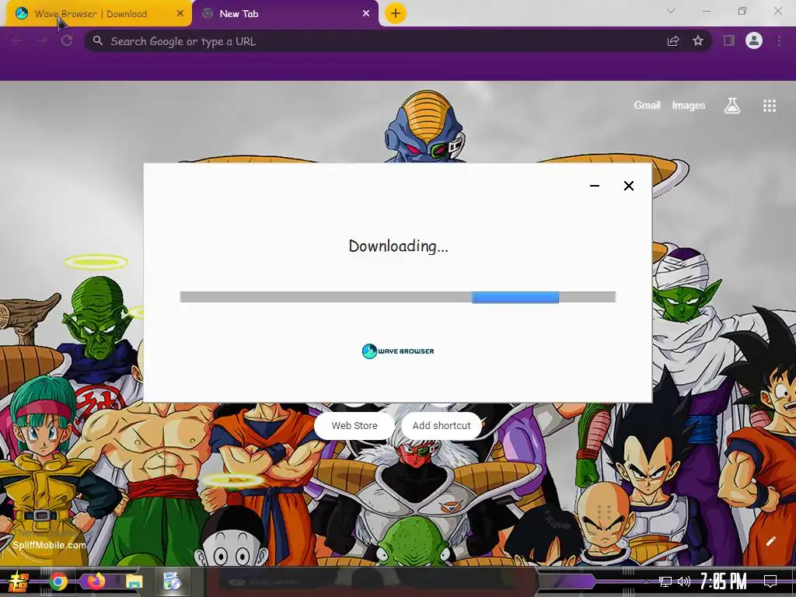
Task: Click the Add shortcut button
Action: [442, 425]
